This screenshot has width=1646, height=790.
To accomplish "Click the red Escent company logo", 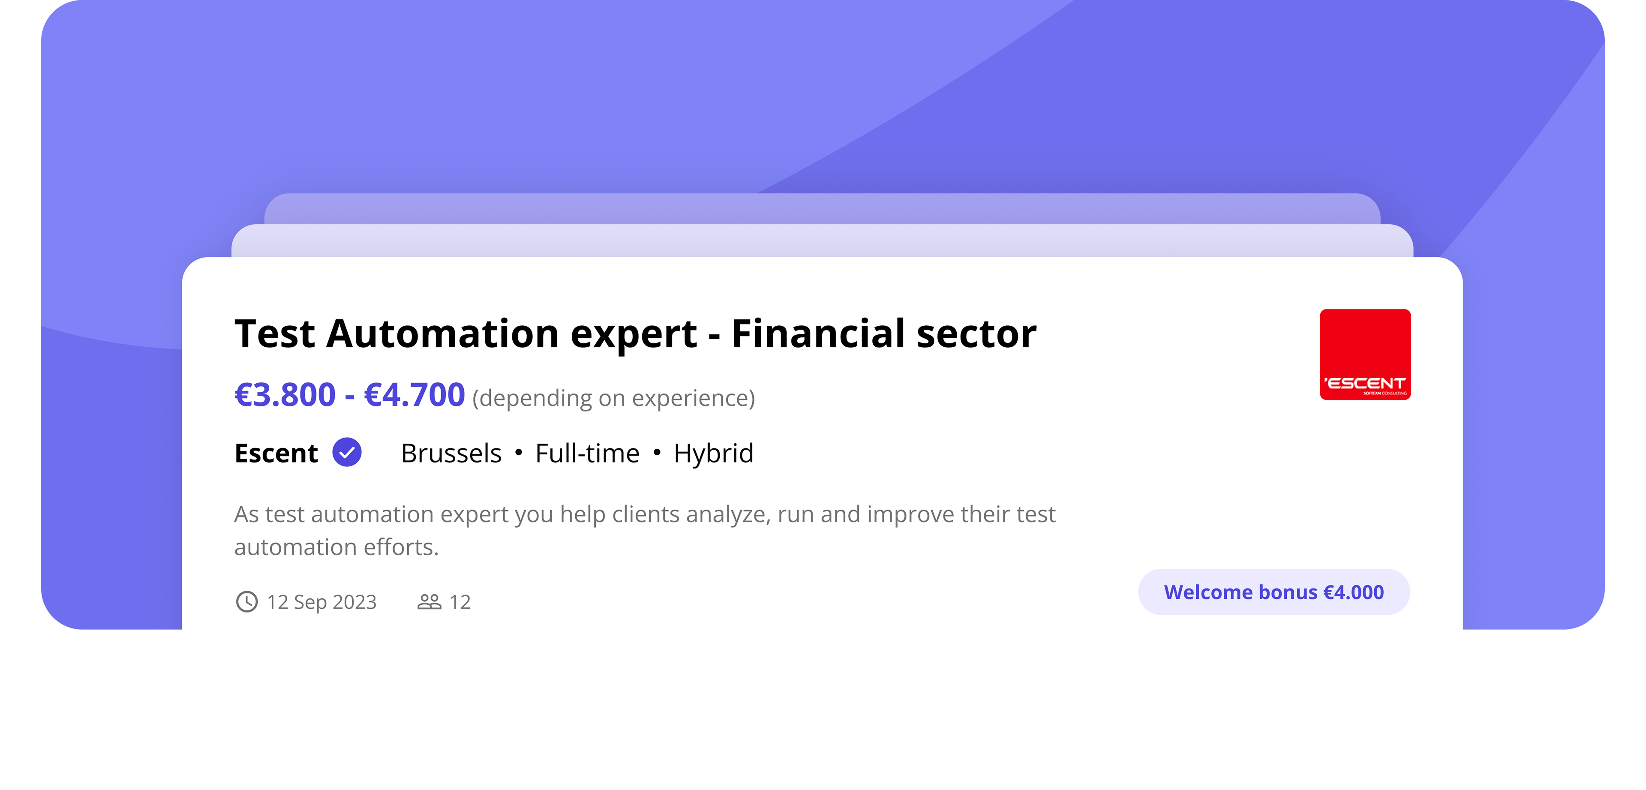I will [x=1365, y=354].
